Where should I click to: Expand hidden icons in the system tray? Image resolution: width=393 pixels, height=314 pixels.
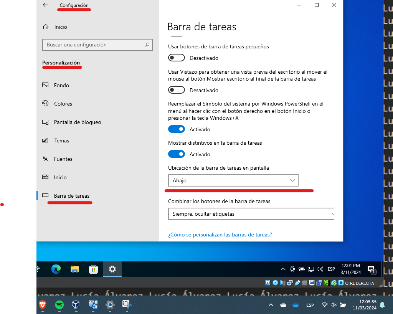click(283, 269)
